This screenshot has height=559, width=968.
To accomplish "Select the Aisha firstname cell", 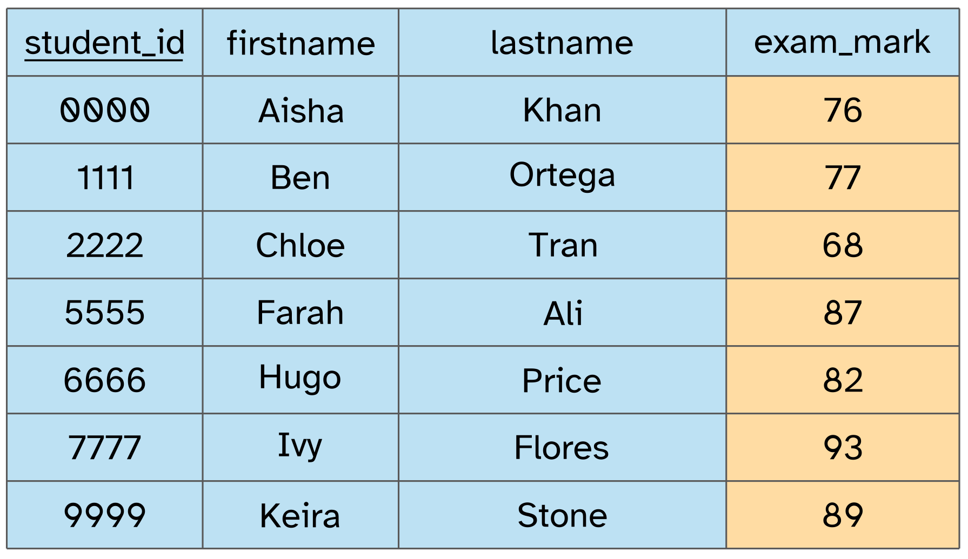I will click(x=301, y=110).
